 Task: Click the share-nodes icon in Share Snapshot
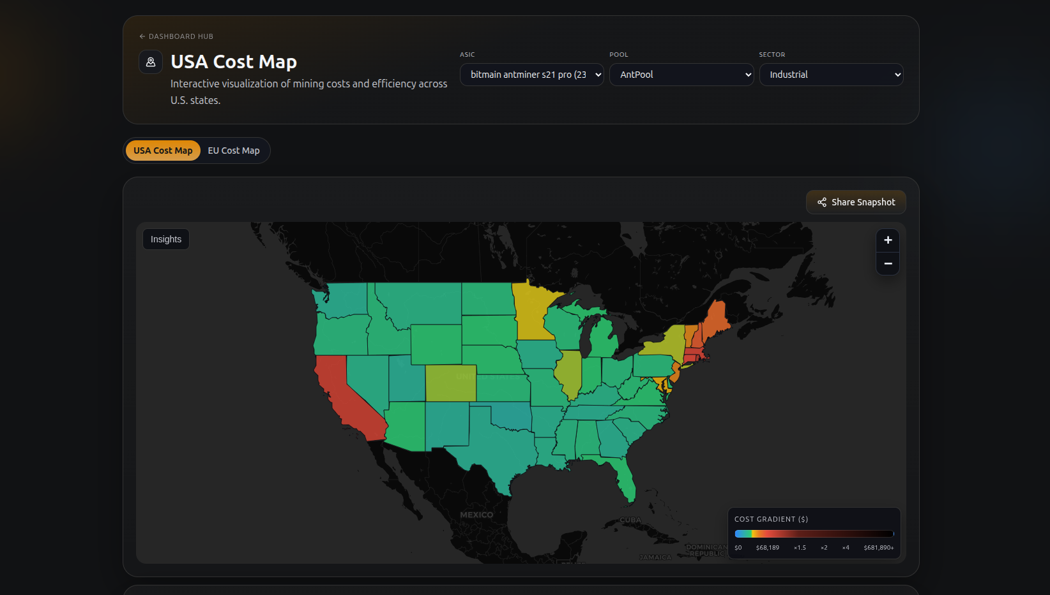[x=821, y=202]
